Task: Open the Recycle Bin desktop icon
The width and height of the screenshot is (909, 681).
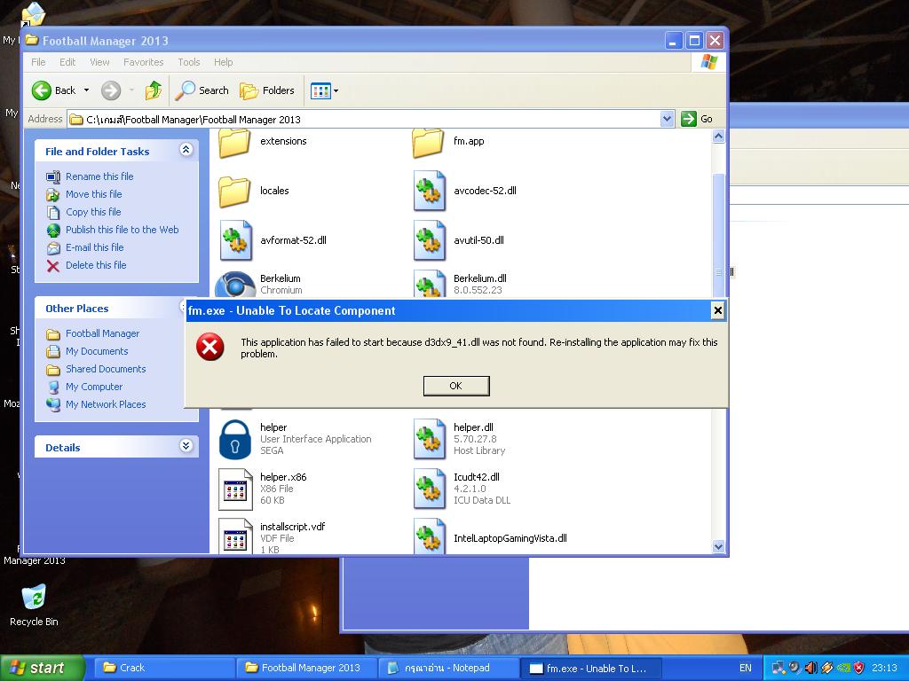Action: [x=34, y=598]
